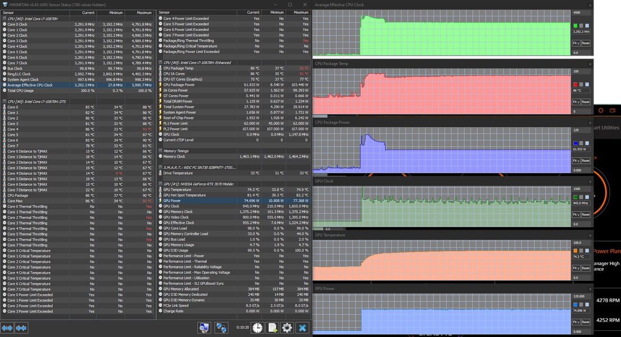The height and width of the screenshot is (337, 621).
Task: Click the red swatch on CPU Package Temp graph
Action: [575, 84]
